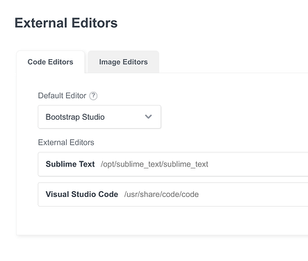The image size is (308, 261).
Task: Click the /usr/share/code/code path
Action: 161,194
